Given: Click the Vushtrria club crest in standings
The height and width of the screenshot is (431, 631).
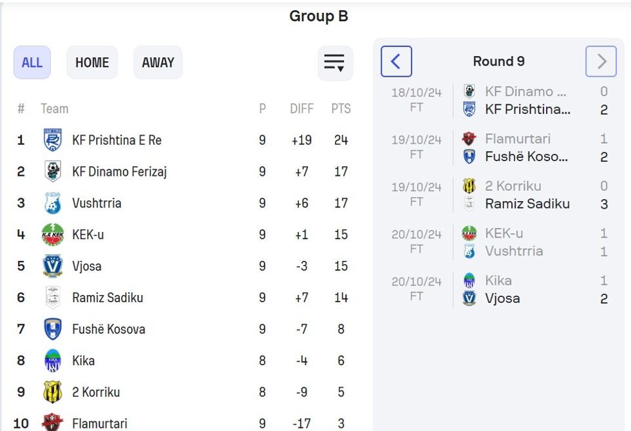Looking at the screenshot, I should tap(53, 203).
